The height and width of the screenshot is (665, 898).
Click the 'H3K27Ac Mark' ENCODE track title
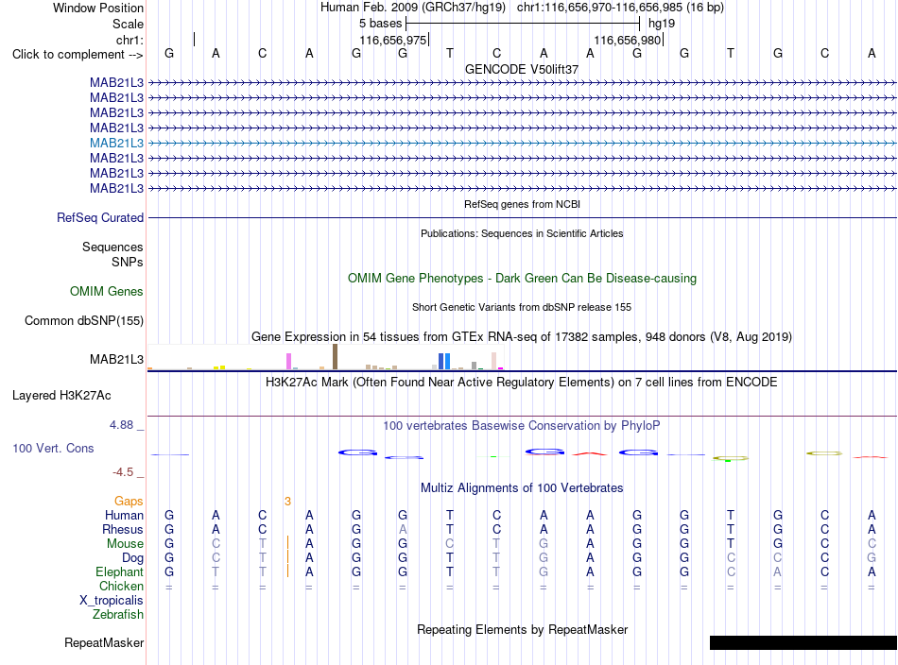coord(522,383)
